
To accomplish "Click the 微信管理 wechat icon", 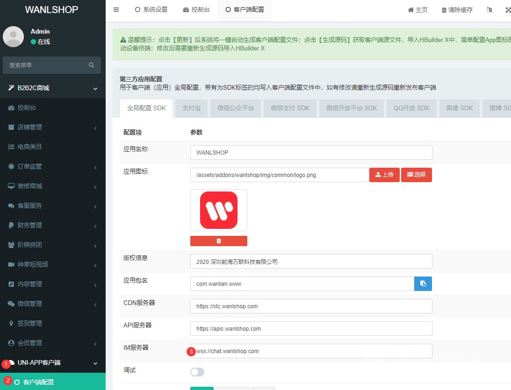I will click(11, 304).
